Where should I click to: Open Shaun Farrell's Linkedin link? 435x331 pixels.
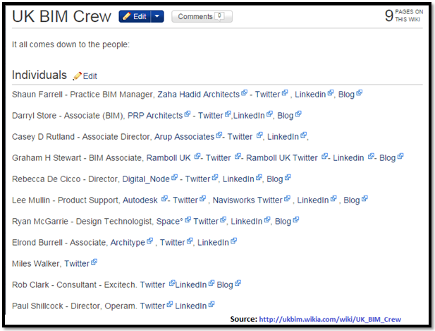(310, 95)
